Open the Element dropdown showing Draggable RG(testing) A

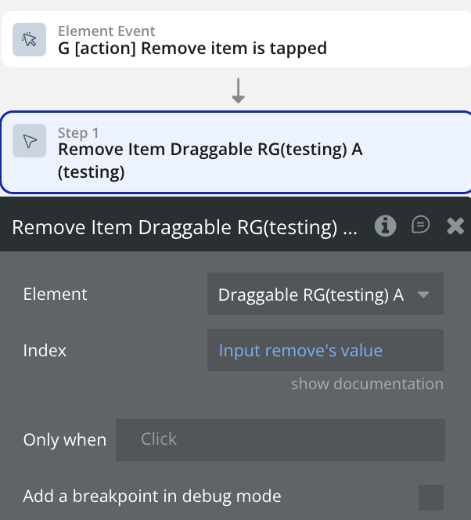(x=313, y=294)
